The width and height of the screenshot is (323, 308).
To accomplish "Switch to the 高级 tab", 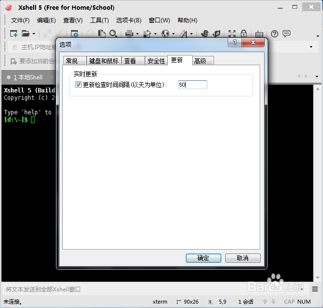I will pyautogui.click(x=203, y=61).
